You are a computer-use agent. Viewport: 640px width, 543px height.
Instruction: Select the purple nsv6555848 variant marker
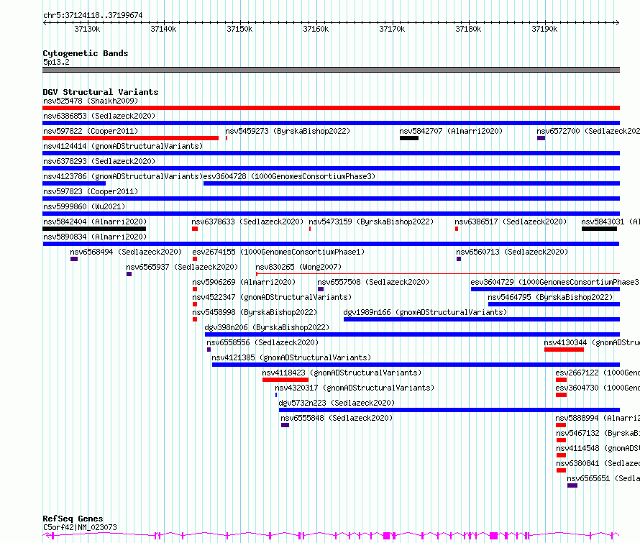pyautogui.click(x=285, y=425)
